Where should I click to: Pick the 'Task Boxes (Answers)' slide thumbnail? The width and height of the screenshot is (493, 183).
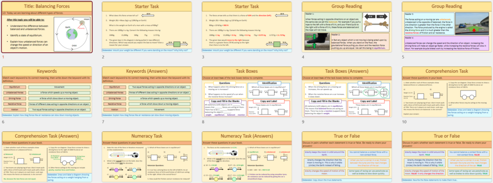pos(347,92)
